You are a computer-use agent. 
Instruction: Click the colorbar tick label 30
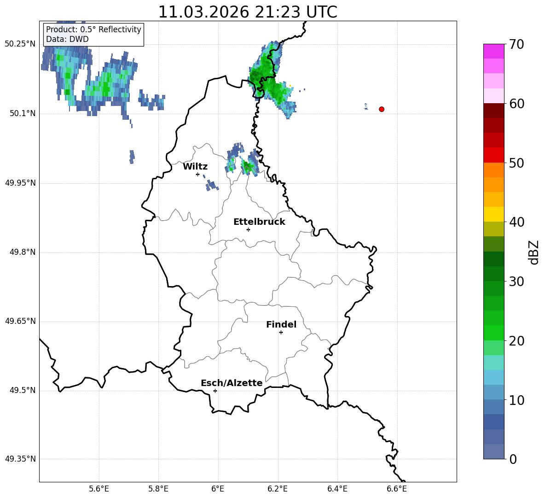click(516, 281)
